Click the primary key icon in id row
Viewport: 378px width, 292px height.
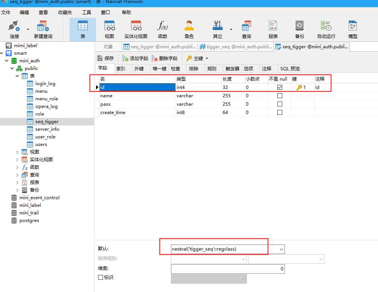click(299, 87)
